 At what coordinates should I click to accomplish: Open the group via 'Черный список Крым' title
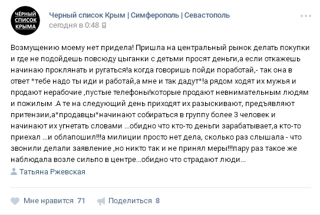click(87, 15)
